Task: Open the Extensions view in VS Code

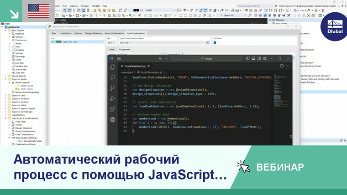Action: coord(112,109)
